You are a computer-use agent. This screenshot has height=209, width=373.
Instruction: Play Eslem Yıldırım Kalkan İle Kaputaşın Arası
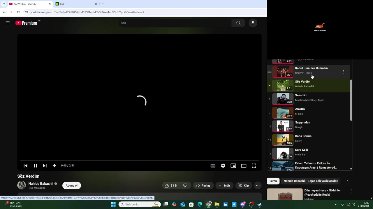click(x=308, y=165)
